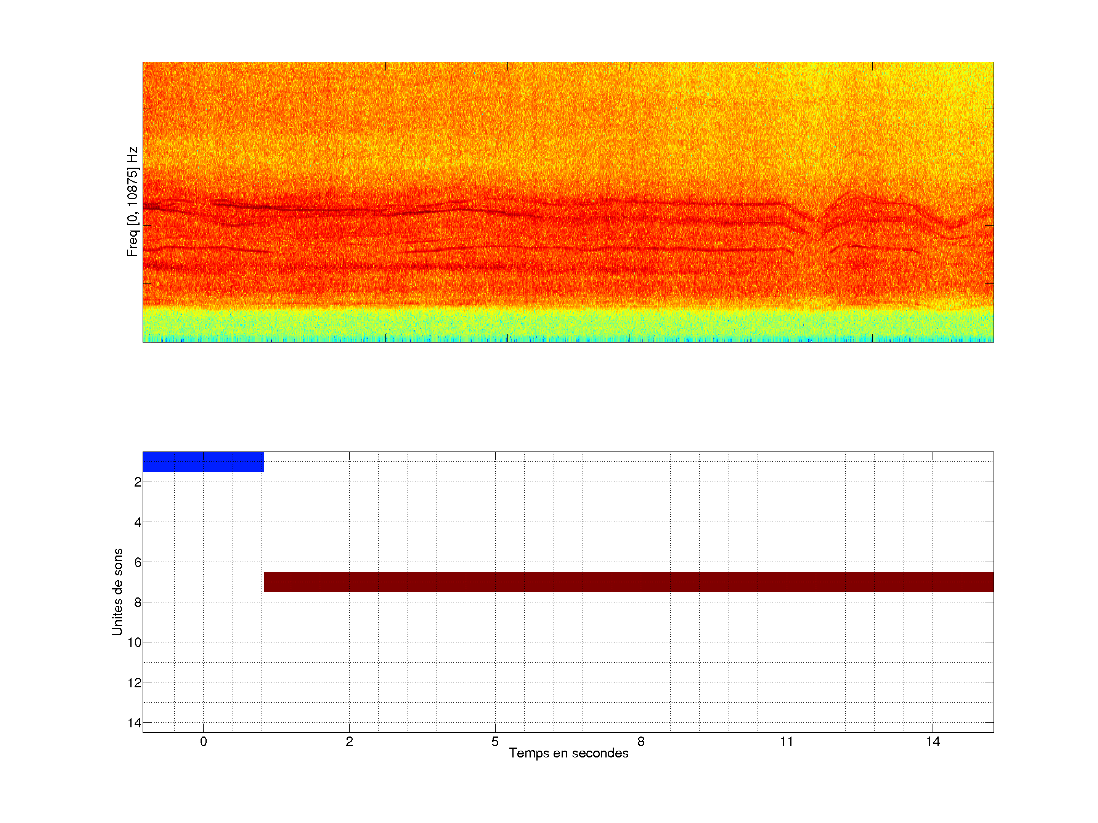The width and height of the screenshot is (1098, 823).
Task: Click y-axis tick label 8
Action: click(138, 603)
